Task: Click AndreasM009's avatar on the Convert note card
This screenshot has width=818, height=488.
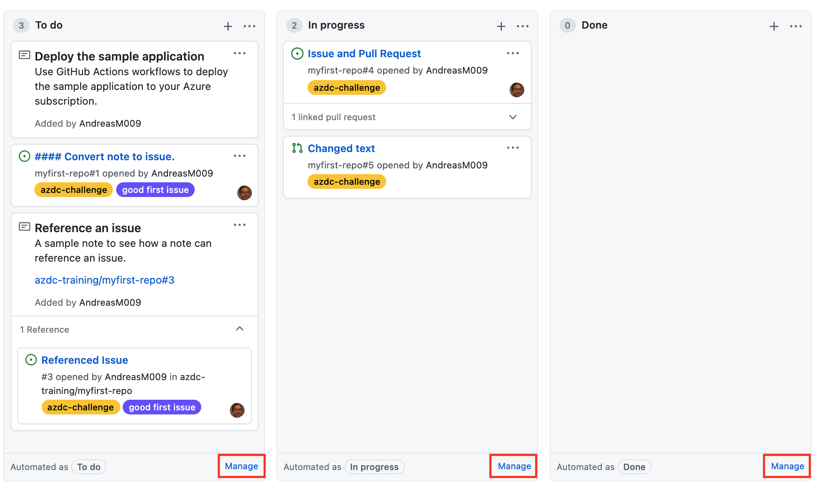Action: coord(244,193)
